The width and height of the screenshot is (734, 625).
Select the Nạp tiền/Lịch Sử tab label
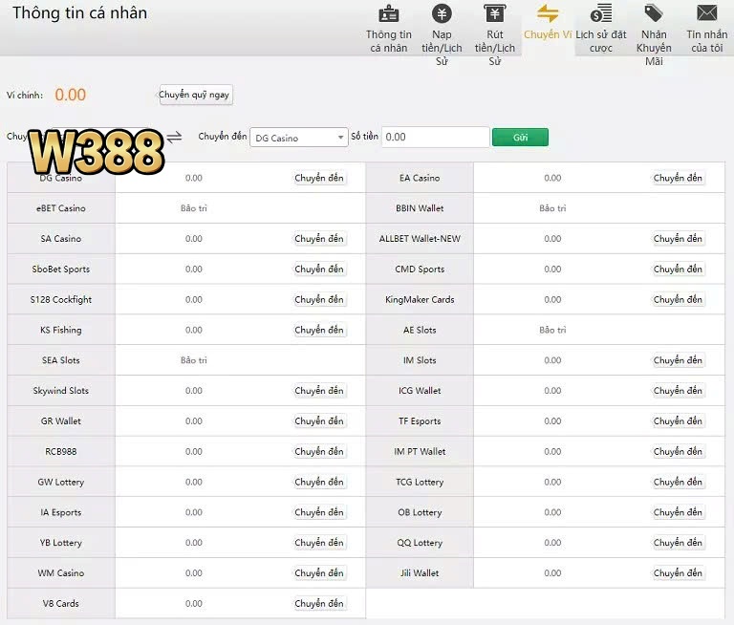point(442,48)
